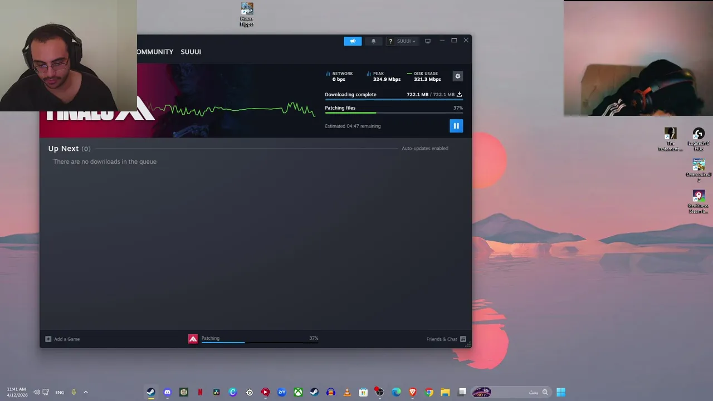The height and width of the screenshot is (401, 713).
Task: Click the Windows taskbar search box
Action: pyautogui.click(x=511, y=392)
